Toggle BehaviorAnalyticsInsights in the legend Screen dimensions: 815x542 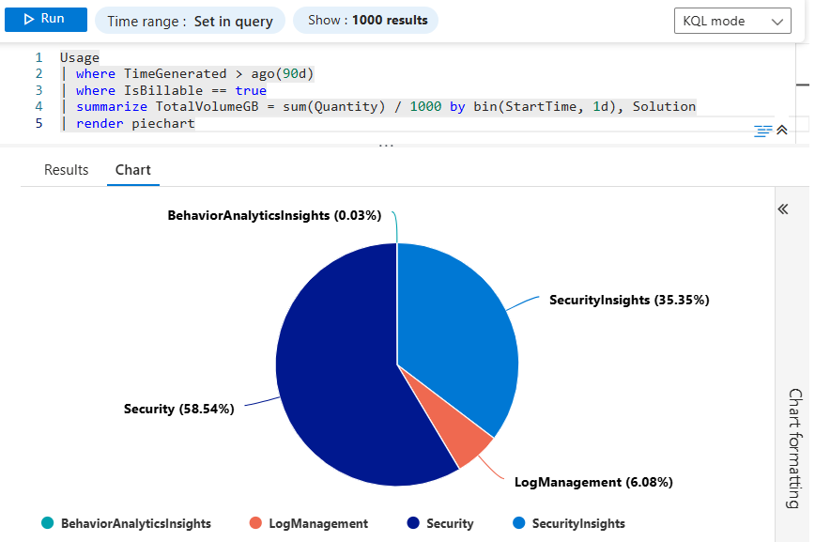click(x=135, y=523)
